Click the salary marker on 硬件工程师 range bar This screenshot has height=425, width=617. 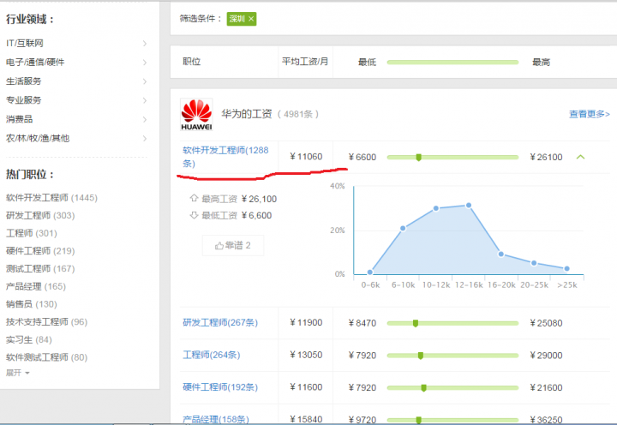tap(424, 388)
